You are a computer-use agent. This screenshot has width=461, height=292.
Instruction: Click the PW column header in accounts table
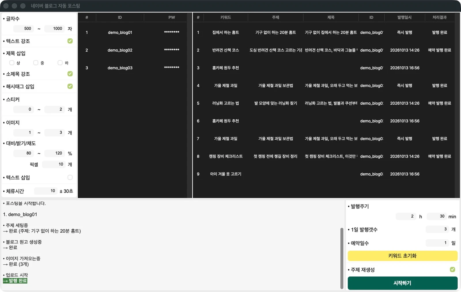pos(172,17)
